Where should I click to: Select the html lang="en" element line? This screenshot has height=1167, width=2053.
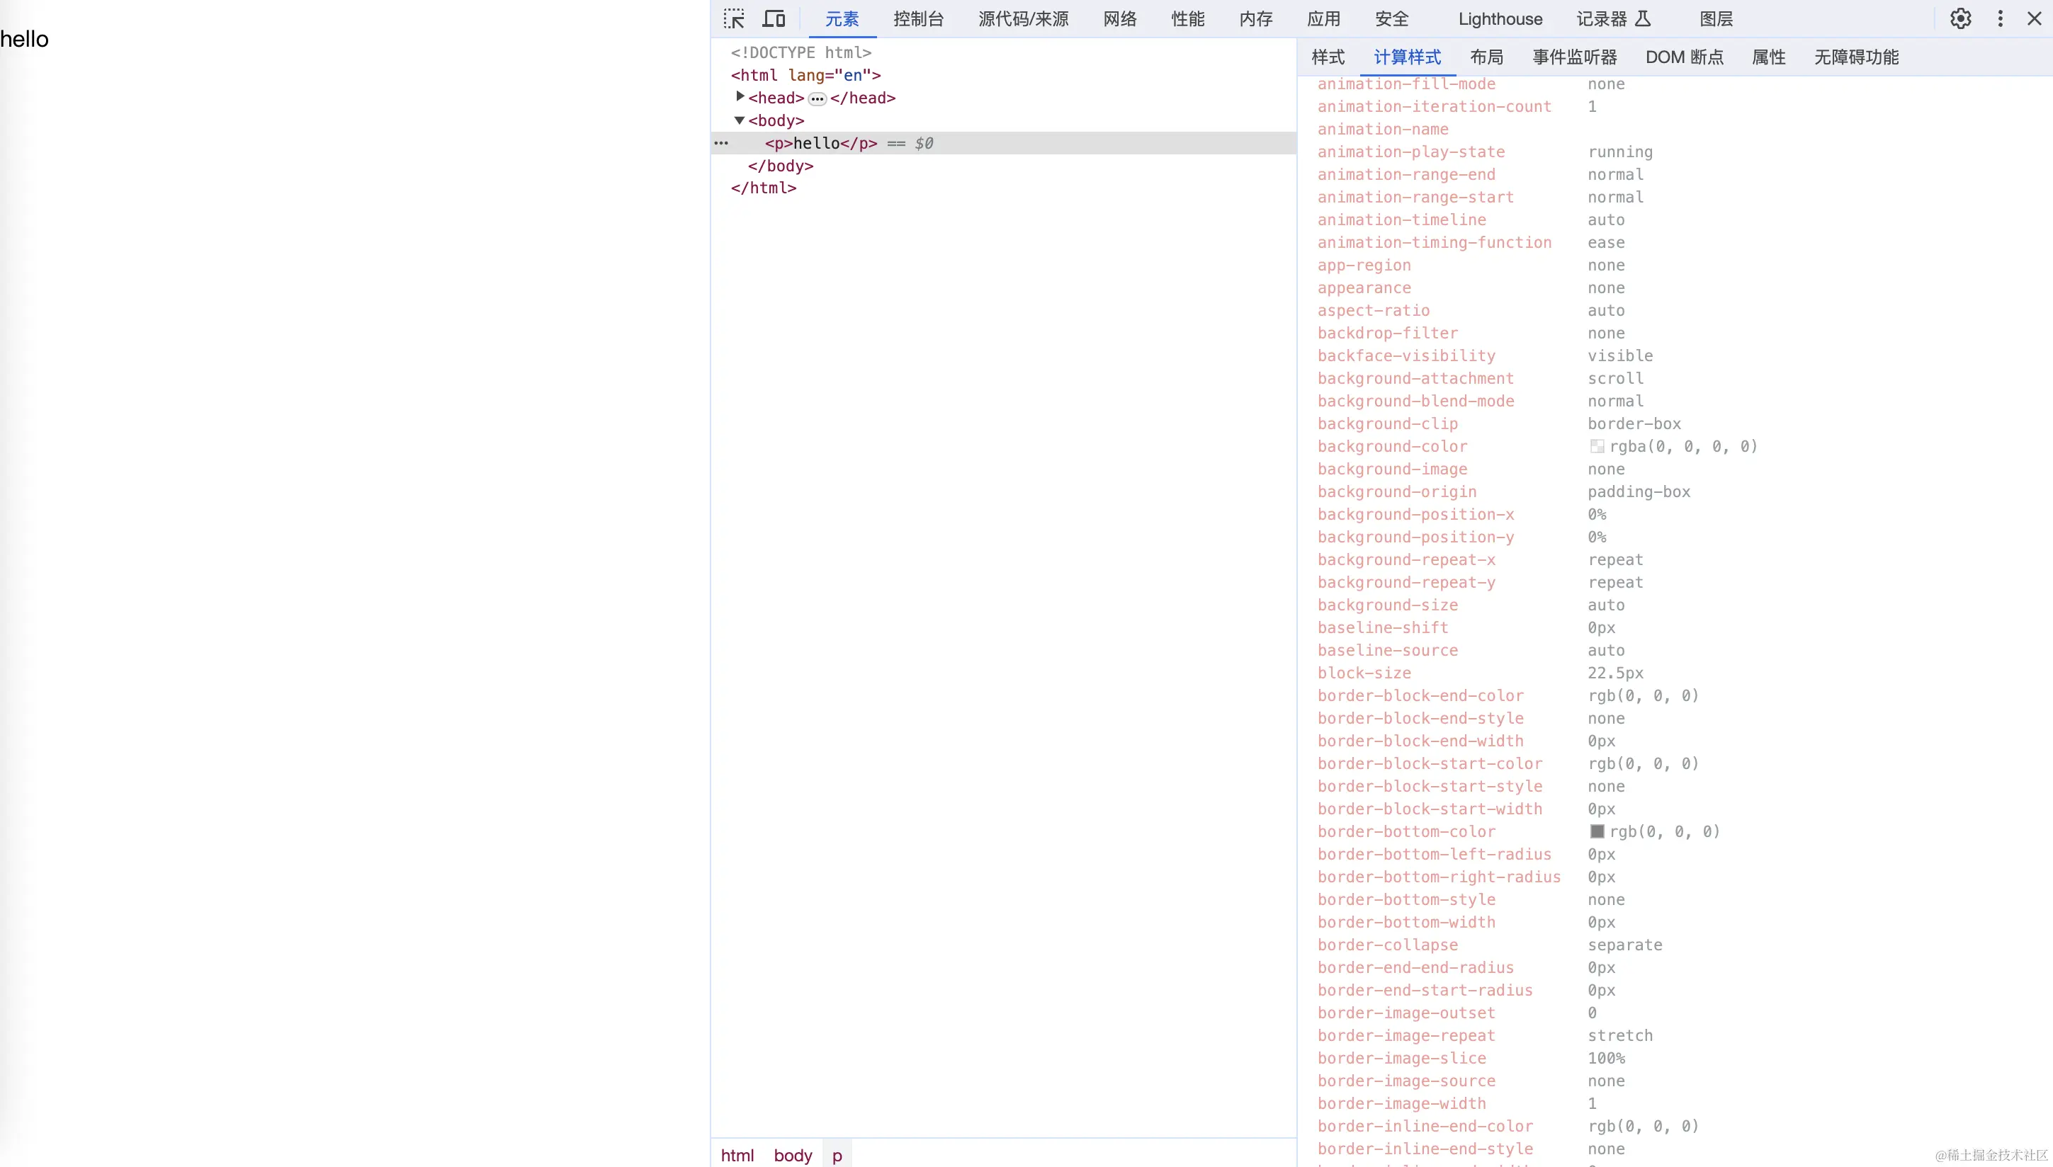805,75
